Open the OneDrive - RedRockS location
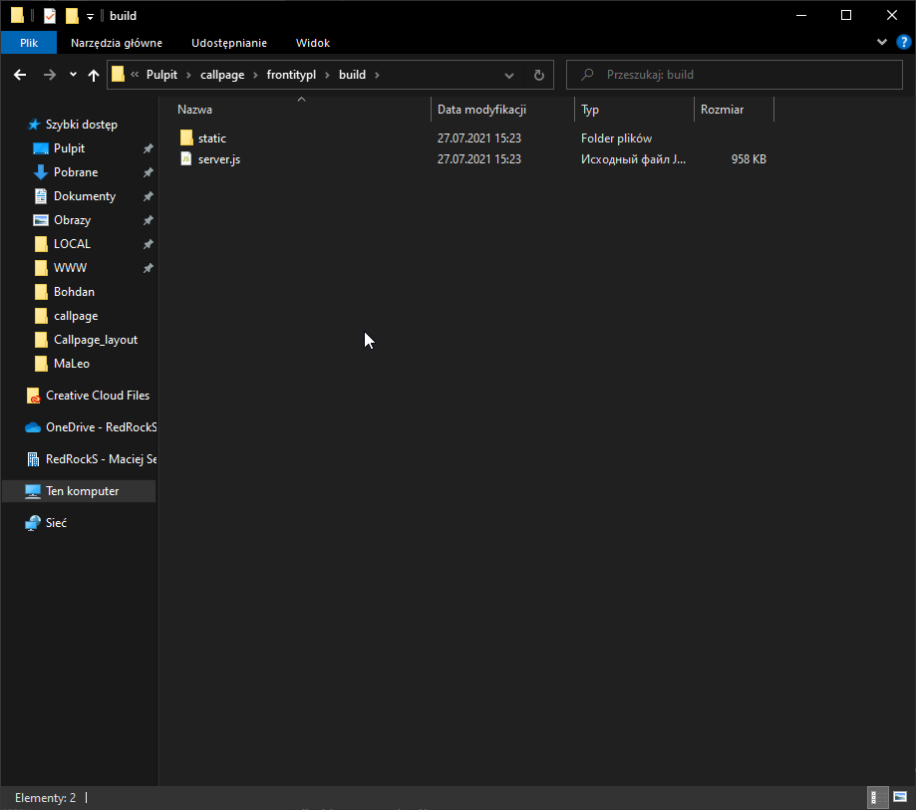This screenshot has width=916, height=810. (101, 427)
